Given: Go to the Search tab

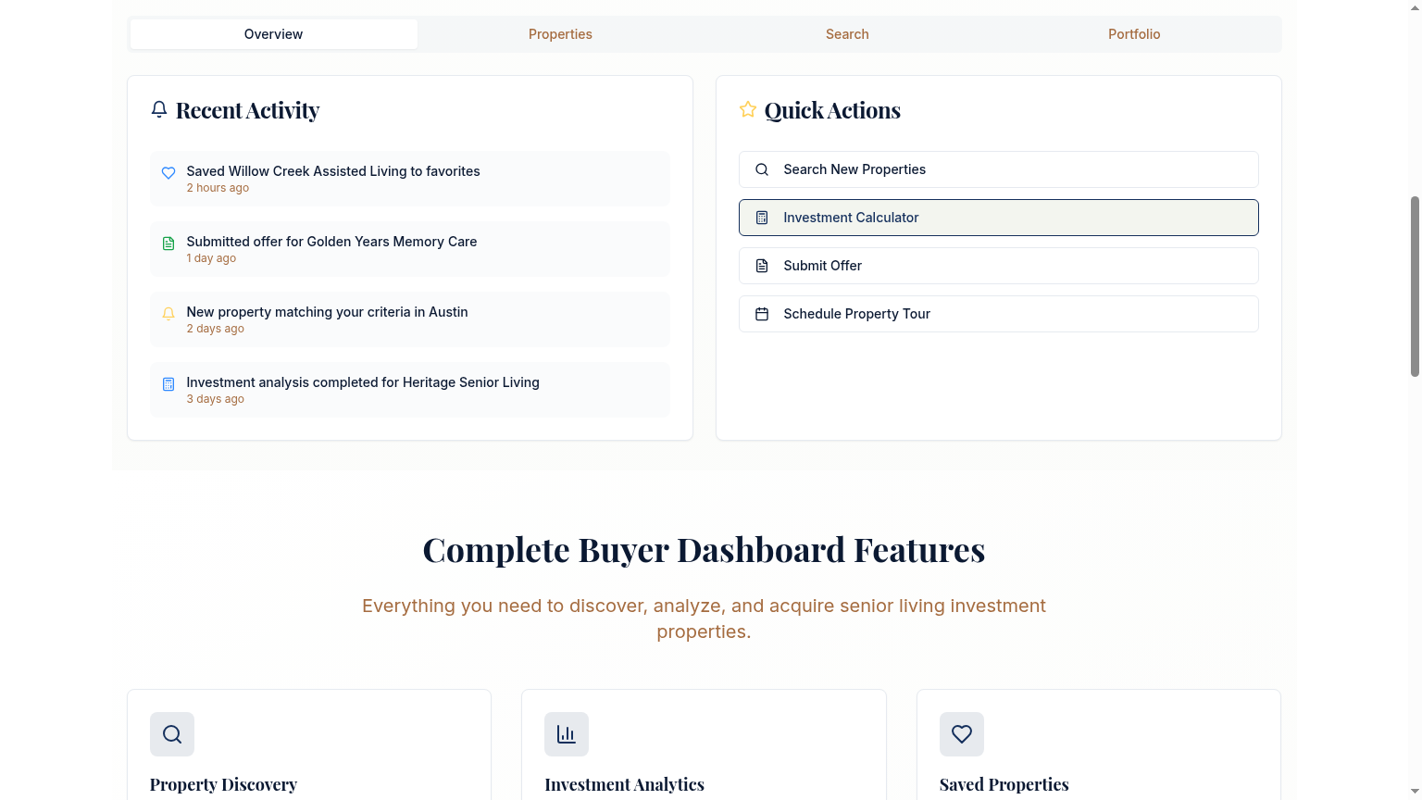Looking at the screenshot, I should coord(847,34).
